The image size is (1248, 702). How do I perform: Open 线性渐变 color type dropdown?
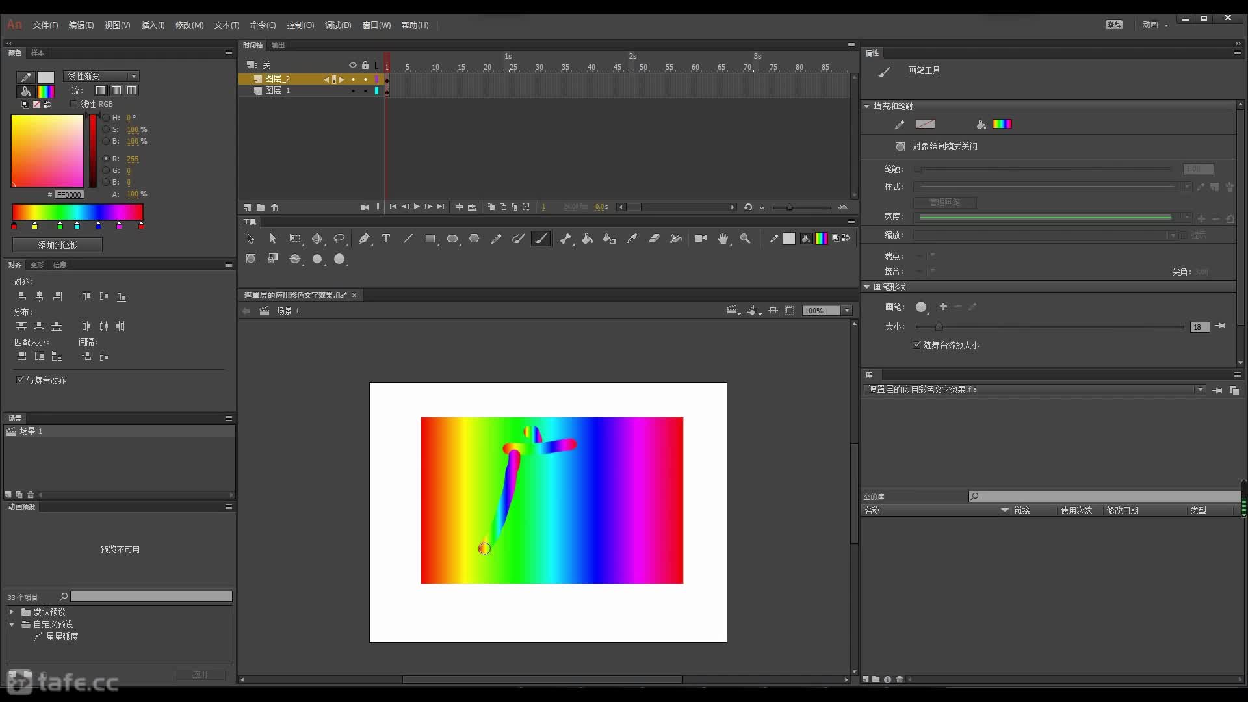tap(101, 76)
